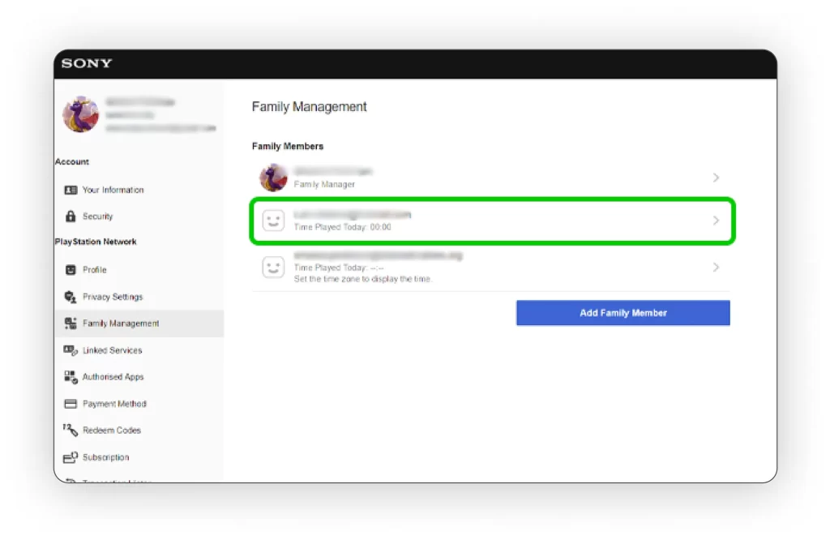Open chevron for member needing time zone

coord(716,267)
